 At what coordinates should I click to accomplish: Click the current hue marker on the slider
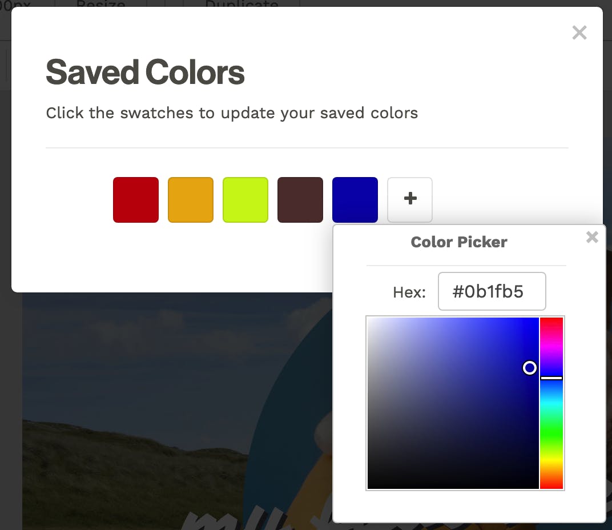point(551,378)
